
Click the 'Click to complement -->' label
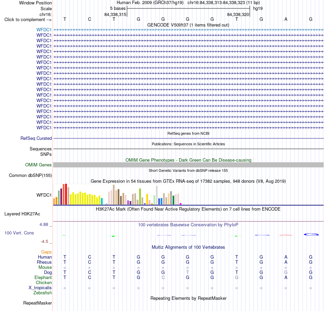click(28, 20)
